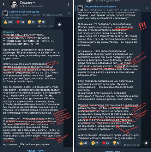Open the left pinned message thumbnail
This screenshot has width=151, height=152.
click(5, 13)
